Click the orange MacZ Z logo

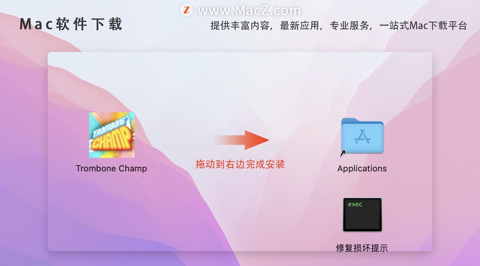point(187,10)
